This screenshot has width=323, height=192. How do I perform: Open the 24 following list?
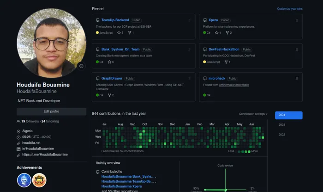tap(50, 121)
